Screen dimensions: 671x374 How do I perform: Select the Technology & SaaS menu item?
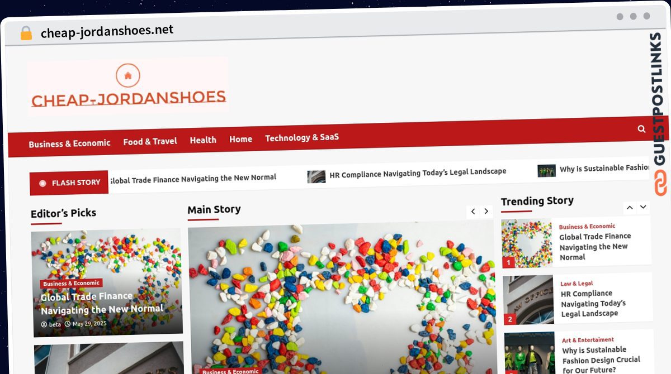click(302, 137)
